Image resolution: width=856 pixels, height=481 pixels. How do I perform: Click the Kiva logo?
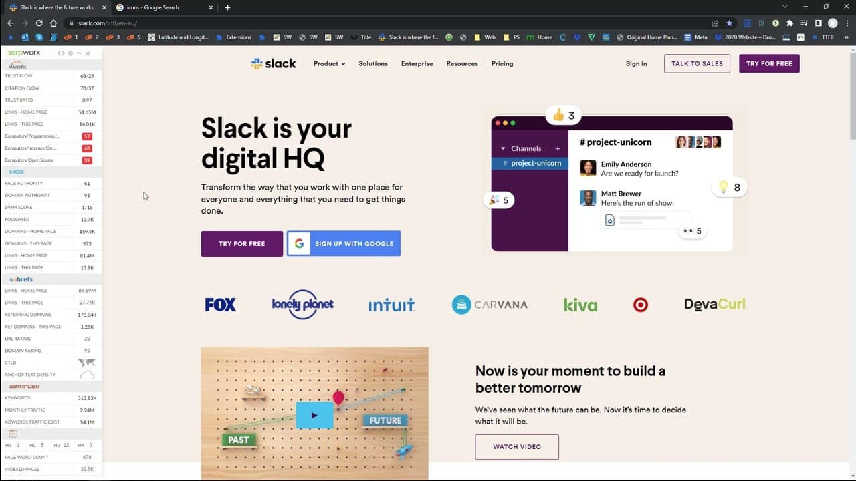580,305
